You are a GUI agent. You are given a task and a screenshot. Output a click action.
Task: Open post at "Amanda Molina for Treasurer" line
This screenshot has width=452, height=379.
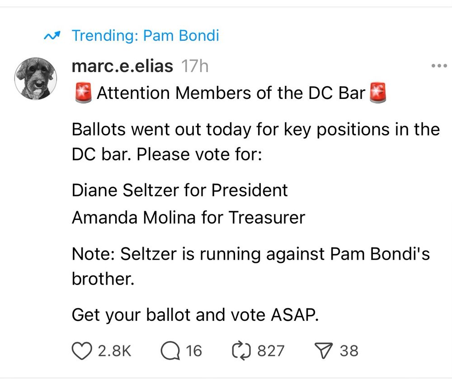[188, 217]
